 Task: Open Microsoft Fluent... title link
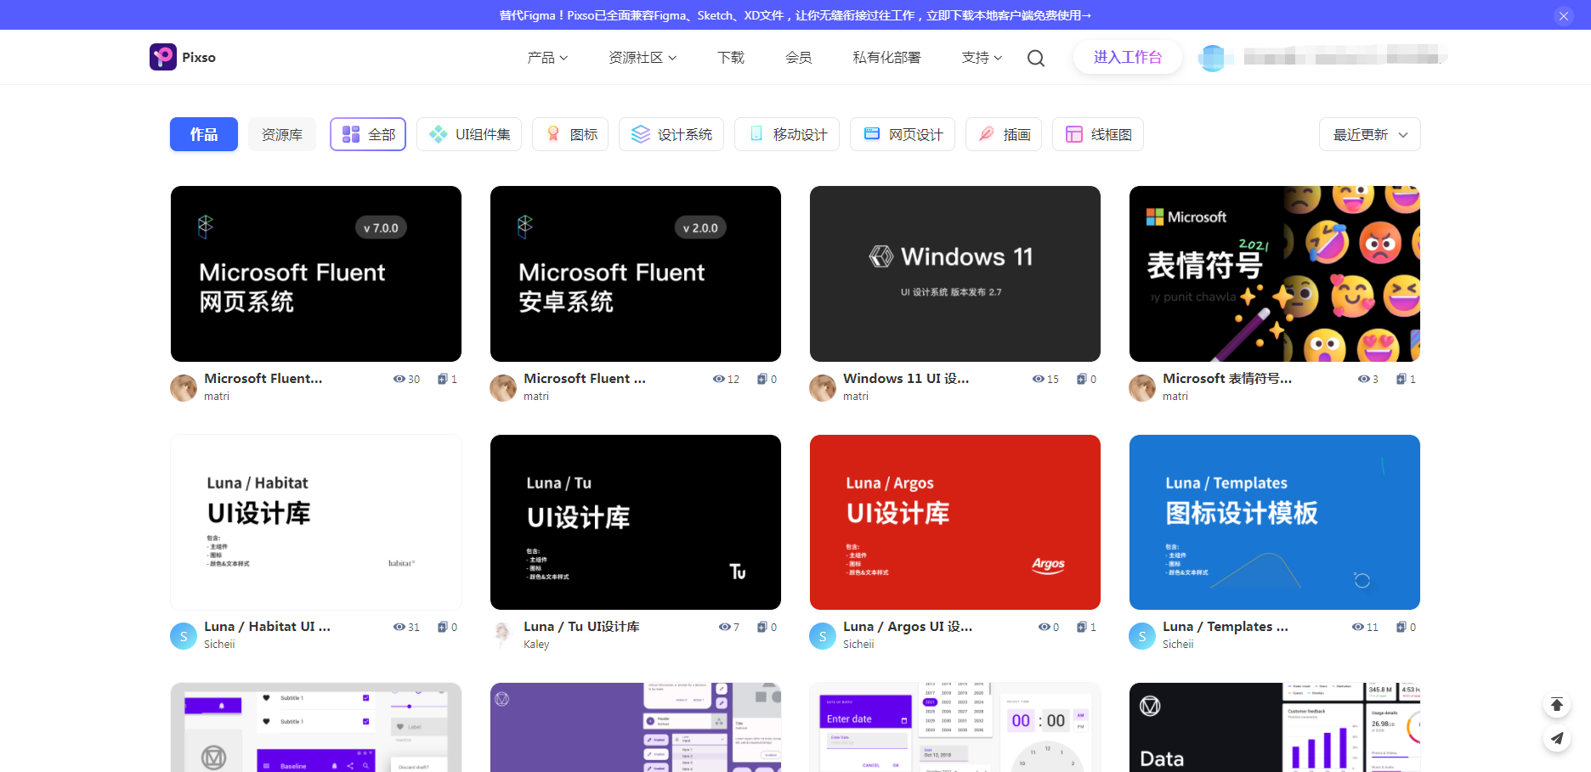click(x=263, y=378)
